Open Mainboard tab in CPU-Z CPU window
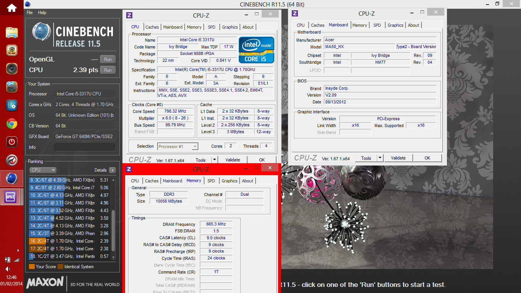The width and height of the screenshot is (521, 293). pyautogui.click(x=173, y=27)
